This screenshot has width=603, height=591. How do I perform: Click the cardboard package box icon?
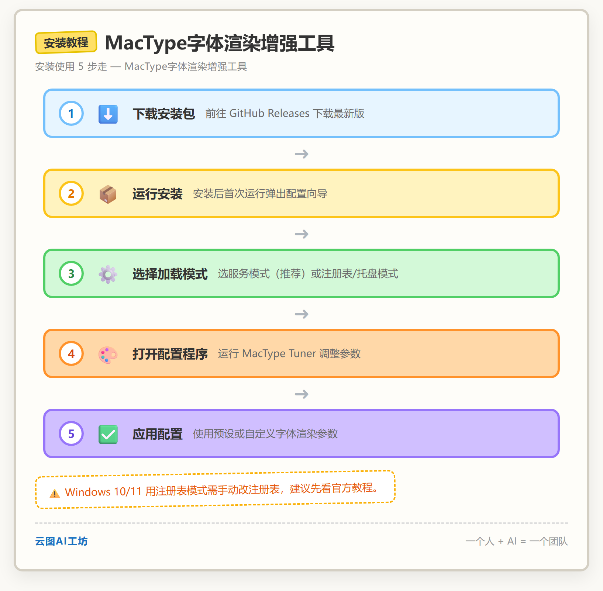tap(108, 194)
